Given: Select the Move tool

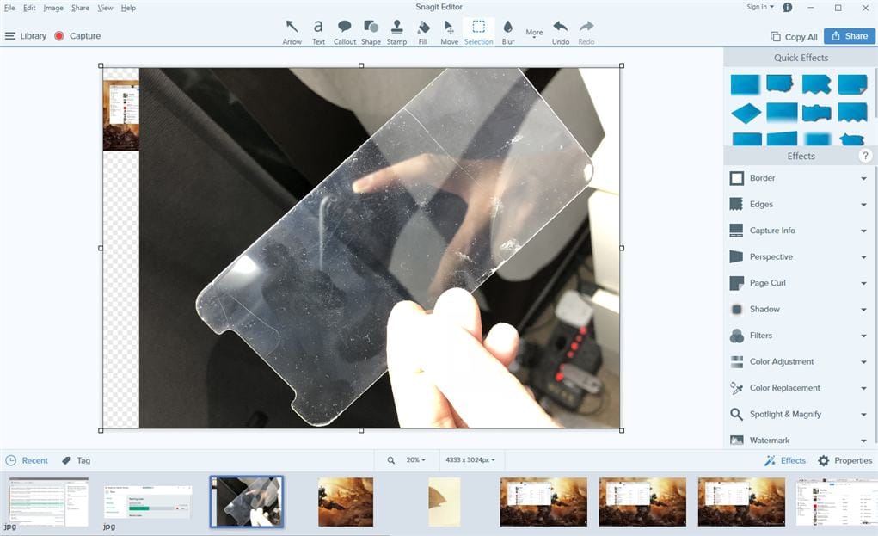Looking at the screenshot, I should pos(449,30).
